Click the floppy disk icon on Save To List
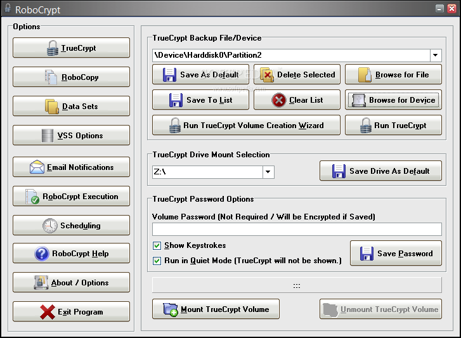The height and width of the screenshot is (338, 461). [176, 100]
